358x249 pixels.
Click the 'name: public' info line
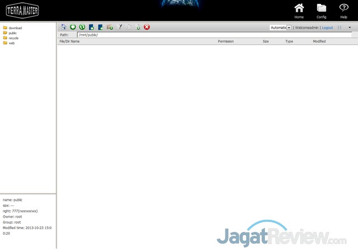pyautogui.click(x=13, y=200)
